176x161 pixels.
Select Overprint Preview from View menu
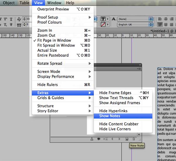tap(63, 9)
